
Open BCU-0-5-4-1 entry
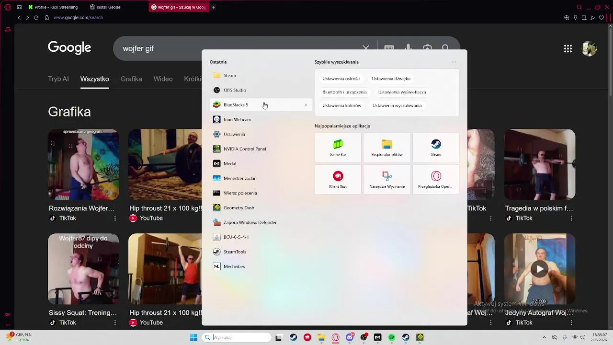pyautogui.click(x=261, y=237)
